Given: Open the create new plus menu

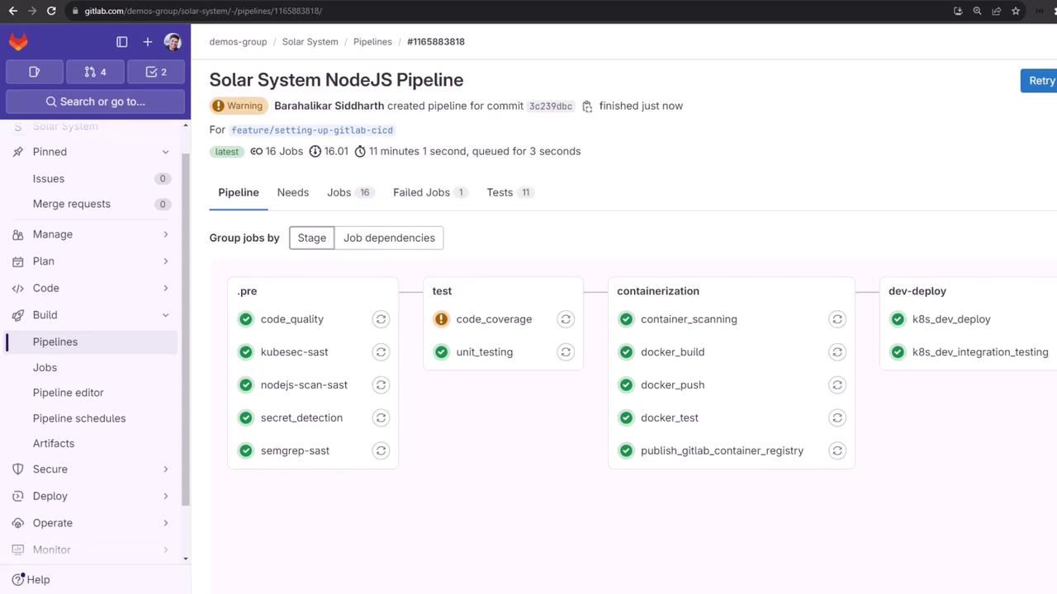Looking at the screenshot, I should tap(148, 42).
